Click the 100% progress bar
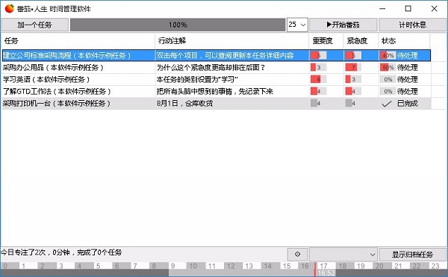Viewport: 448px width, 277px height. (x=178, y=25)
